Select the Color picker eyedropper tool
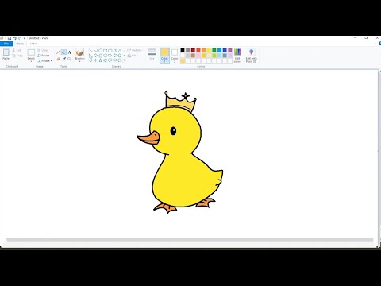Screen dimensions: 381x286 point(63,59)
